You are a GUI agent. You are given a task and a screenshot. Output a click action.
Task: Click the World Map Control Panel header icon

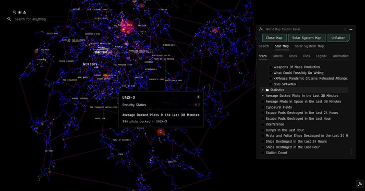[261, 29]
